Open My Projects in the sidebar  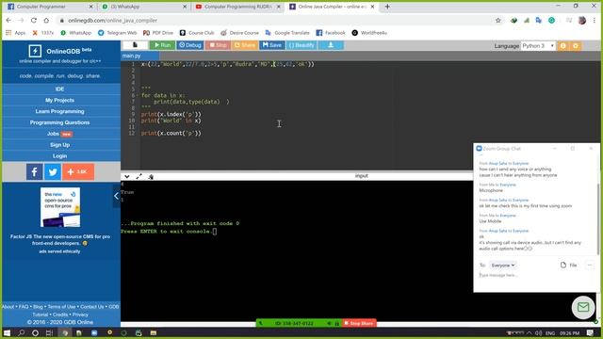(59, 100)
